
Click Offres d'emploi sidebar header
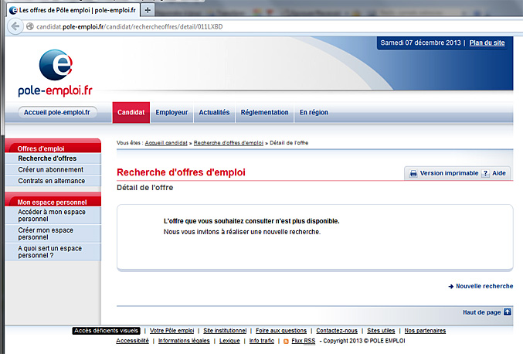pyautogui.click(x=53, y=147)
